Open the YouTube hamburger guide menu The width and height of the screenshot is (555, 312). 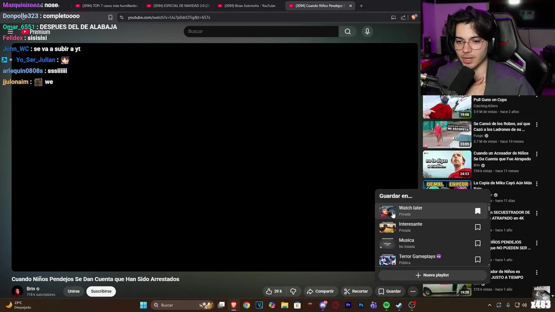tap(10, 32)
